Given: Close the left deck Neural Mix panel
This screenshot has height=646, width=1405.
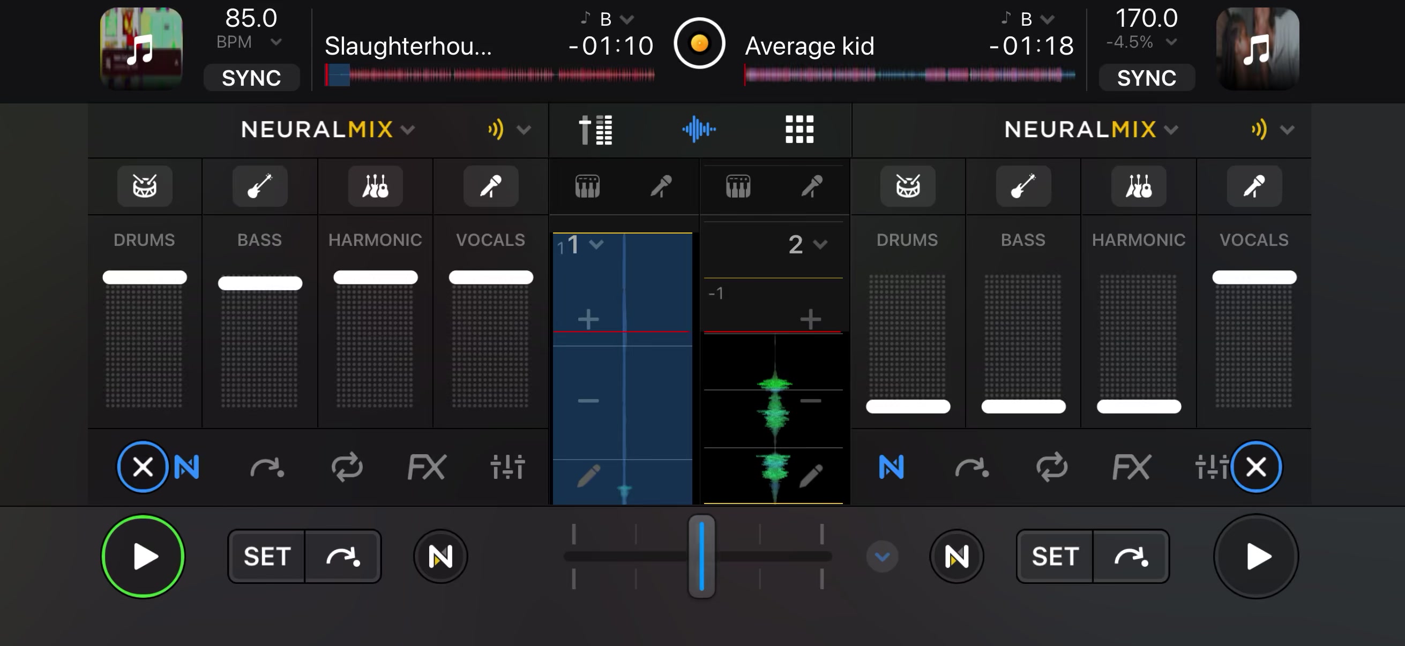Looking at the screenshot, I should (143, 467).
